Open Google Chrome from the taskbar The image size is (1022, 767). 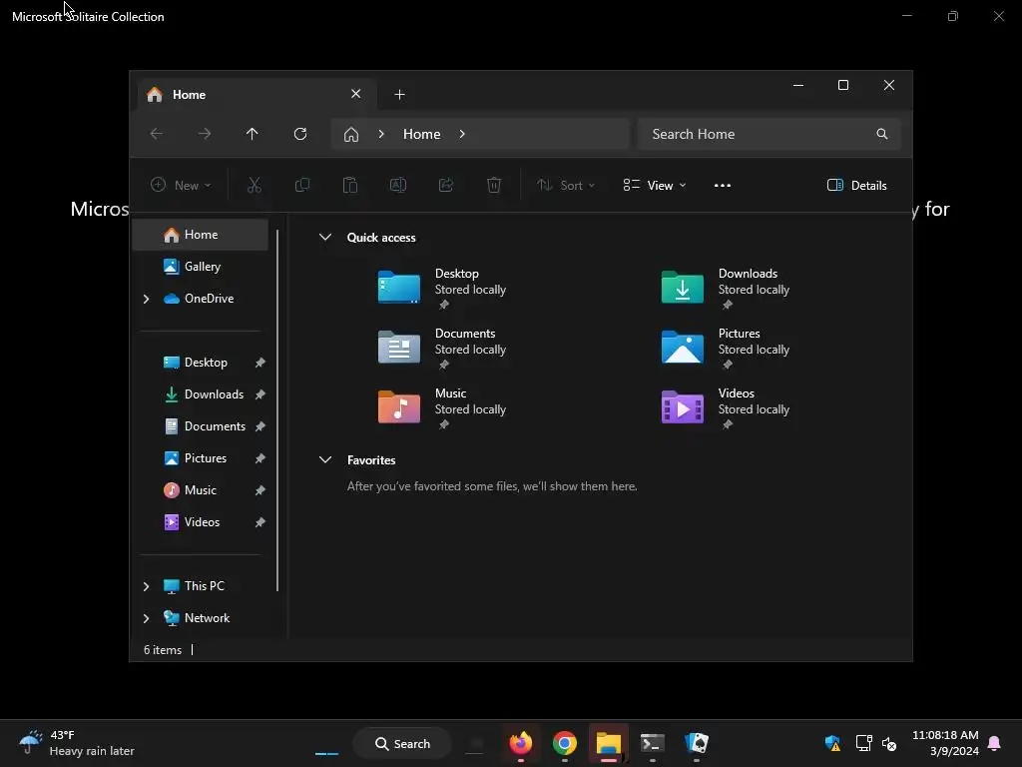point(565,743)
